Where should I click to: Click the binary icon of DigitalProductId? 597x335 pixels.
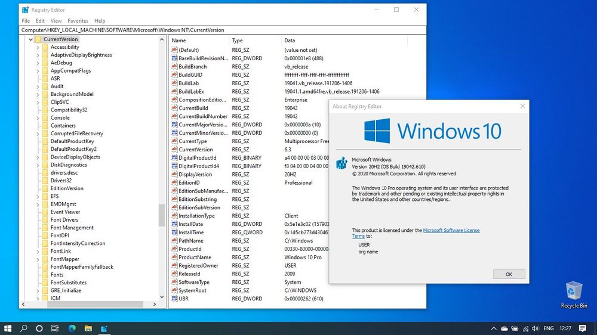(174, 157)
